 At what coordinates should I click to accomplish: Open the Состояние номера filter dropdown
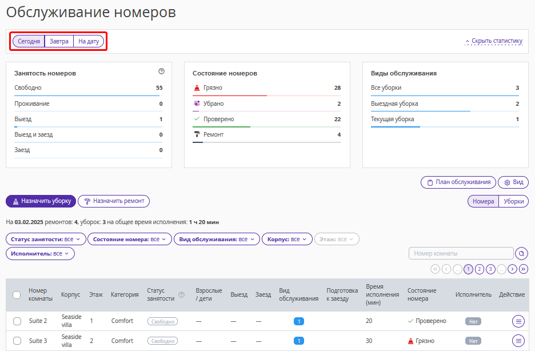pos(130,239)
